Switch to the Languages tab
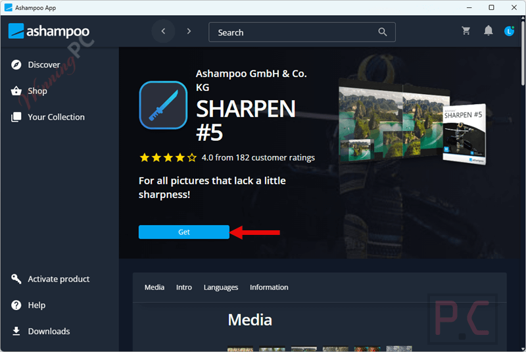The image size is (526, 352). (221, 288)
